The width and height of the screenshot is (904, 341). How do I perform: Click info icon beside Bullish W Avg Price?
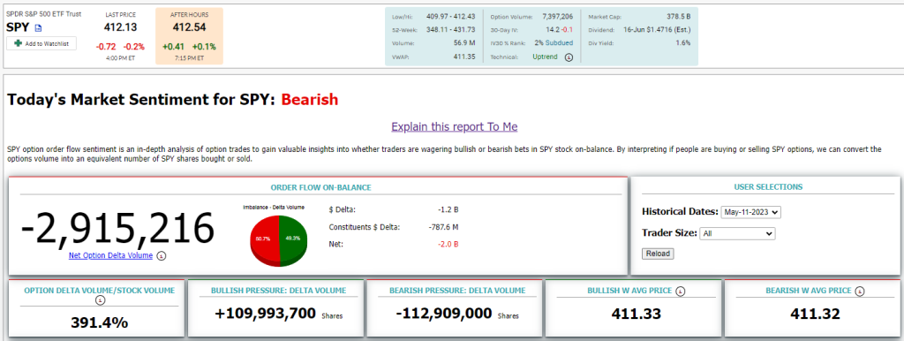[681, 291]
